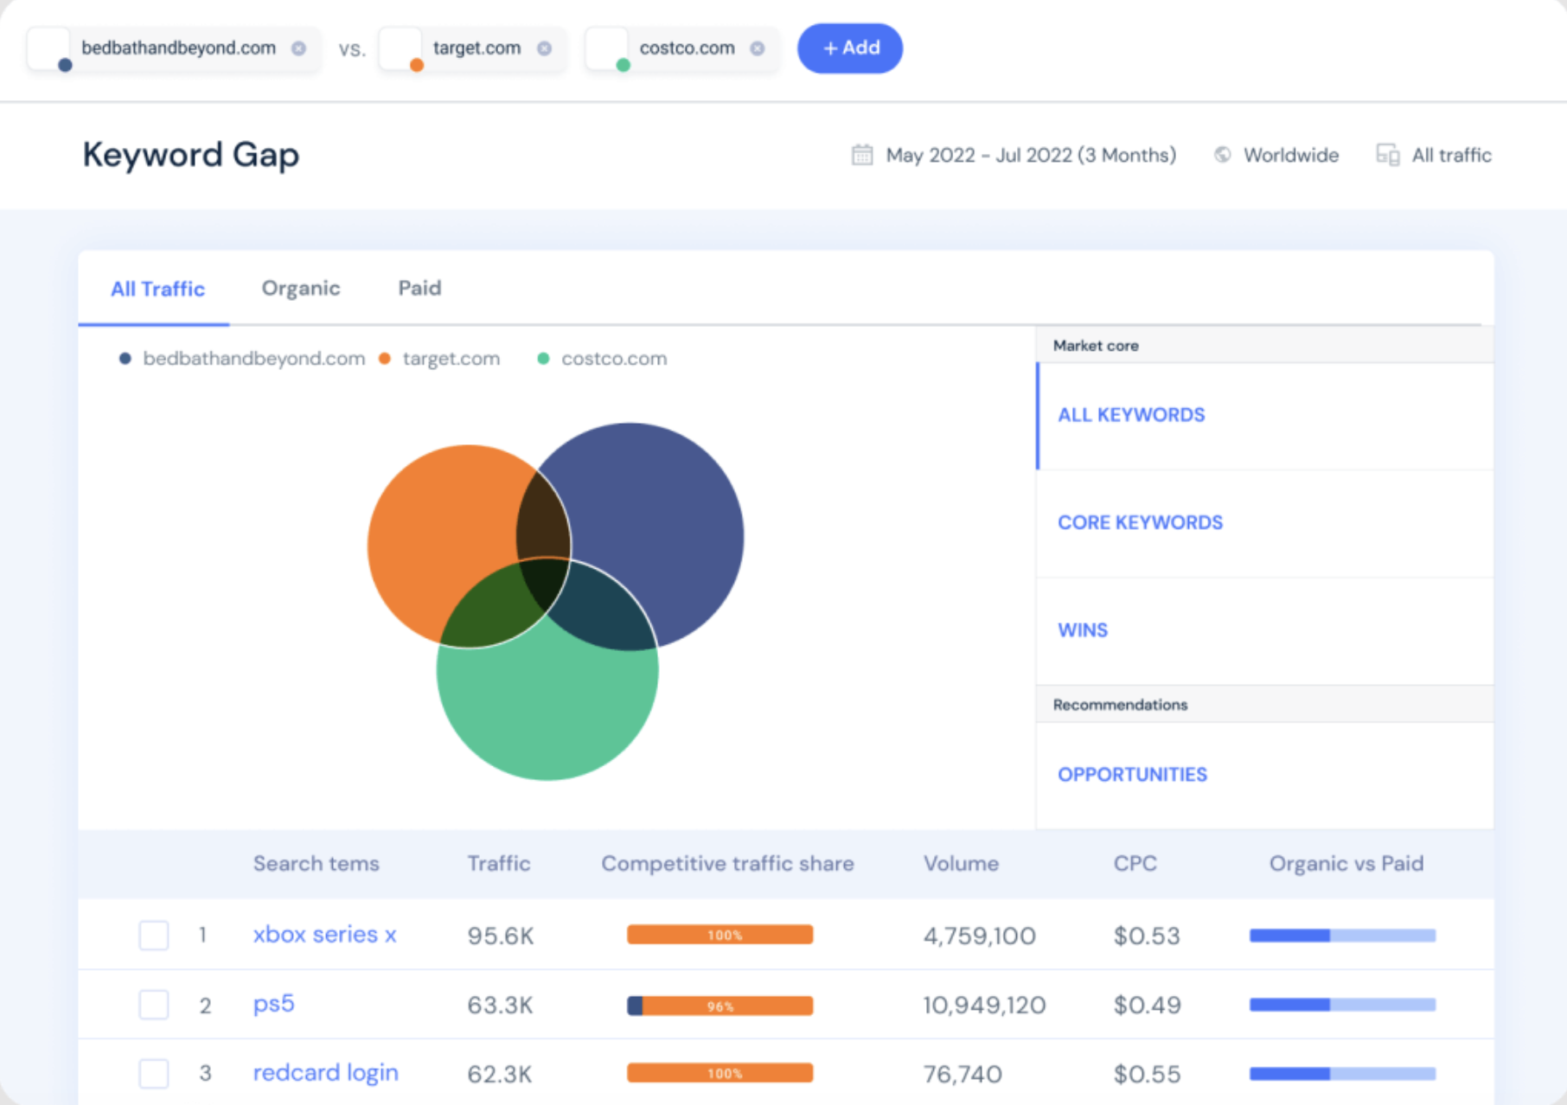Open the ps5 keyword link
Screen dimensions: 1567x1105
tap(272, 1004)
